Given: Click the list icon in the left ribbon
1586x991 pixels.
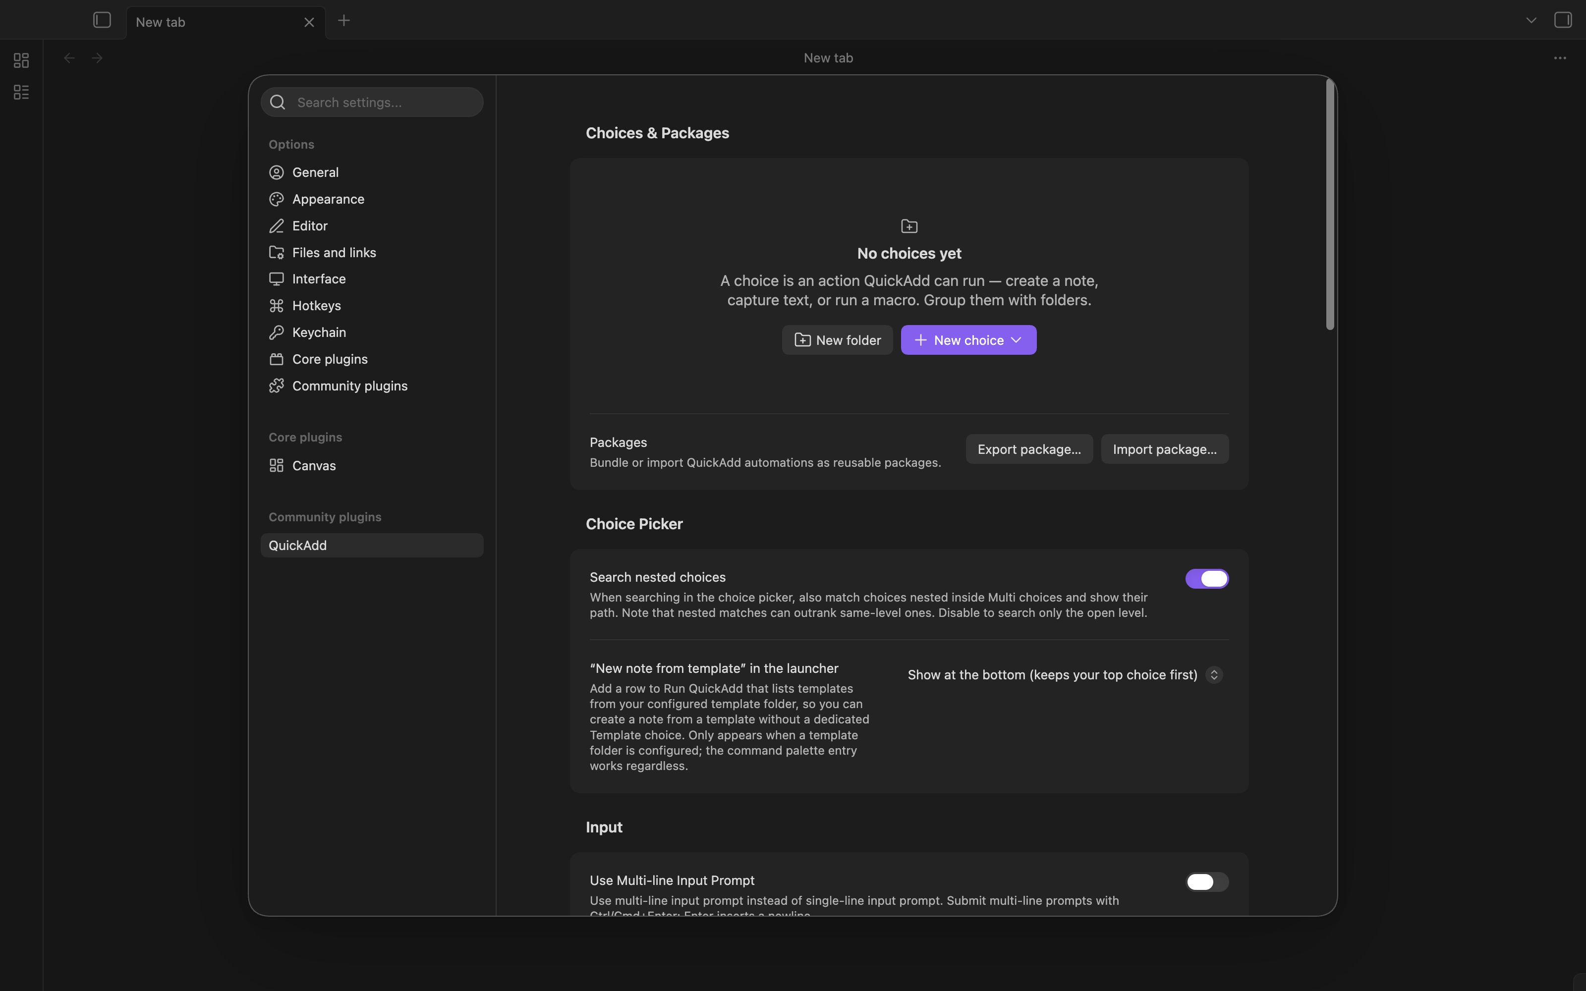Looking at the screenshot, I should pyautogui.click(x=21, y=92).
